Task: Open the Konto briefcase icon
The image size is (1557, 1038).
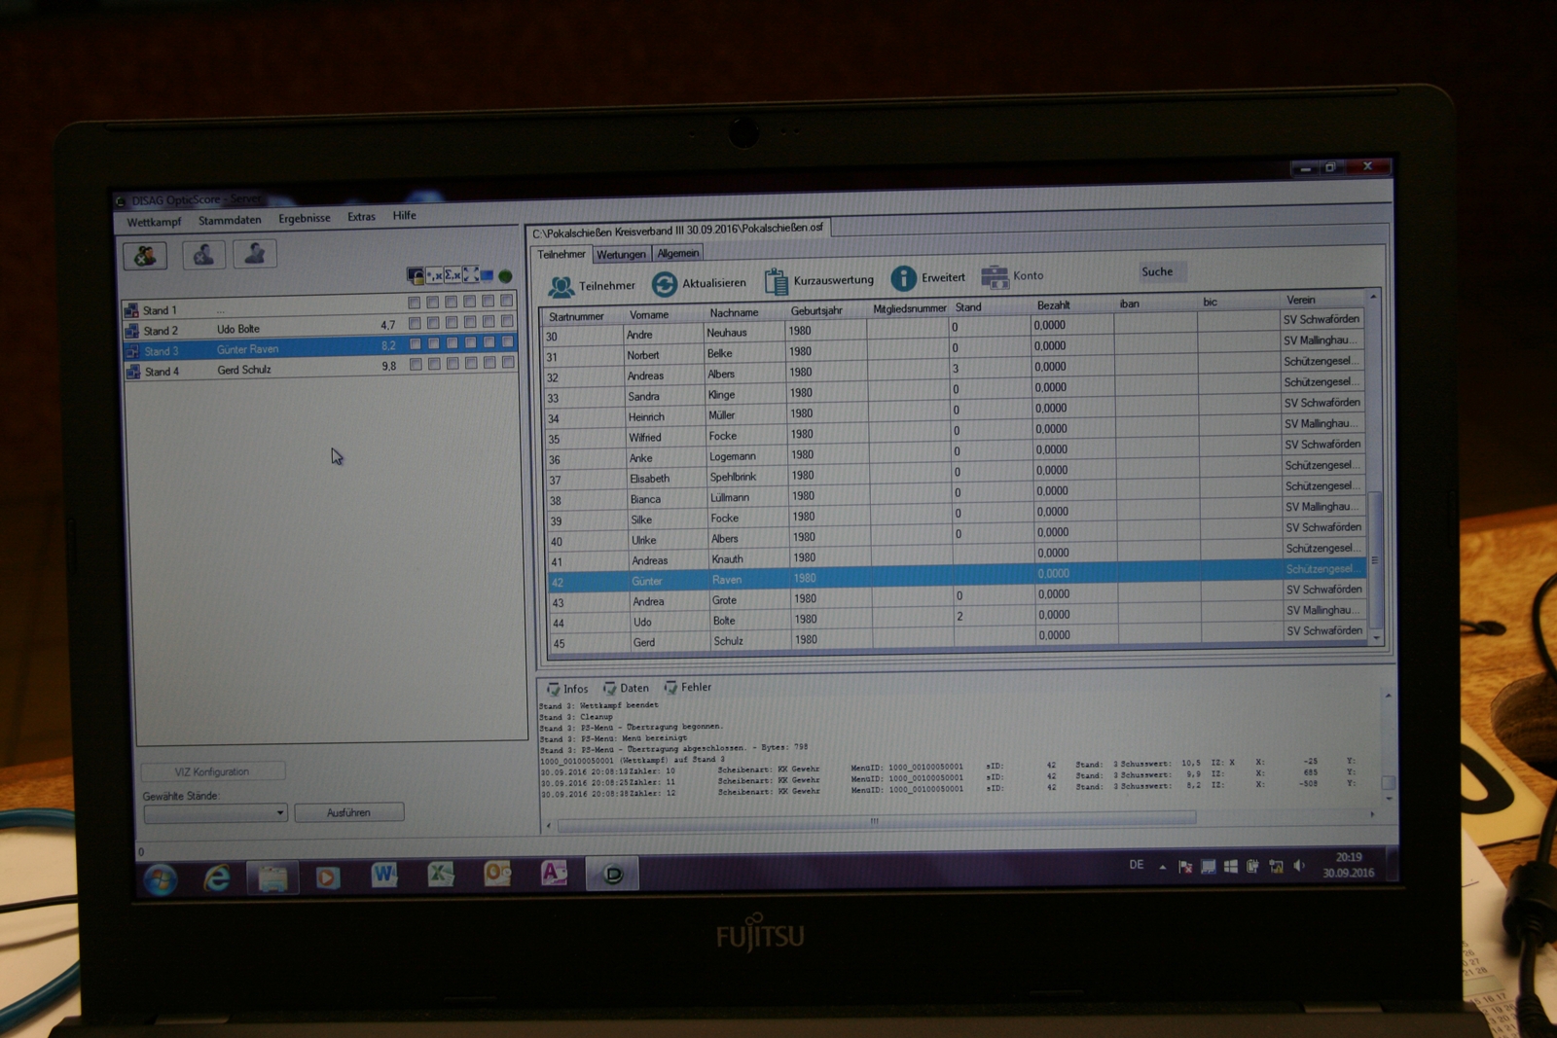Action: coord(994,277)
